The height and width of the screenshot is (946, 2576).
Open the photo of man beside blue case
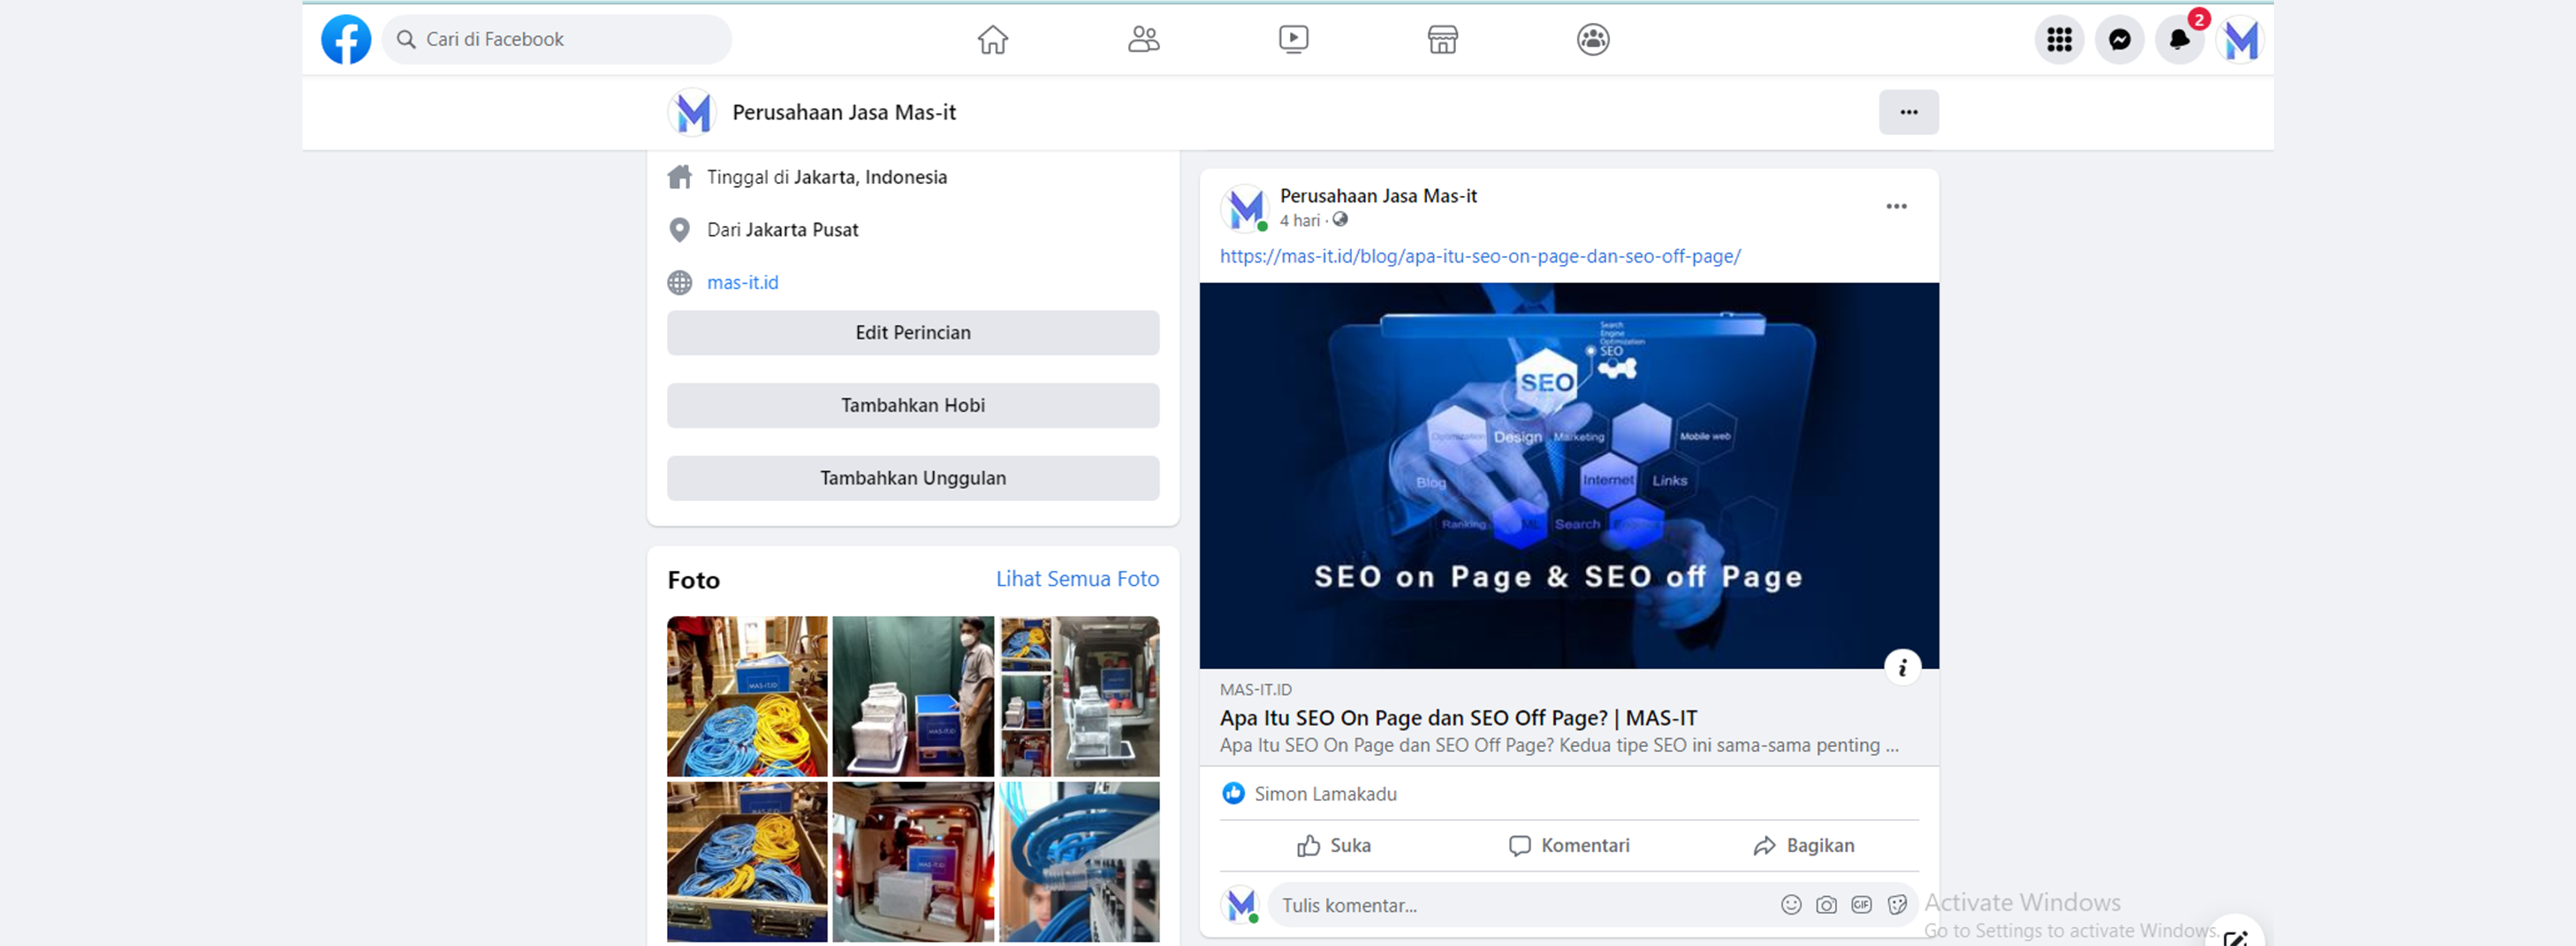click(x=913, y=696)
